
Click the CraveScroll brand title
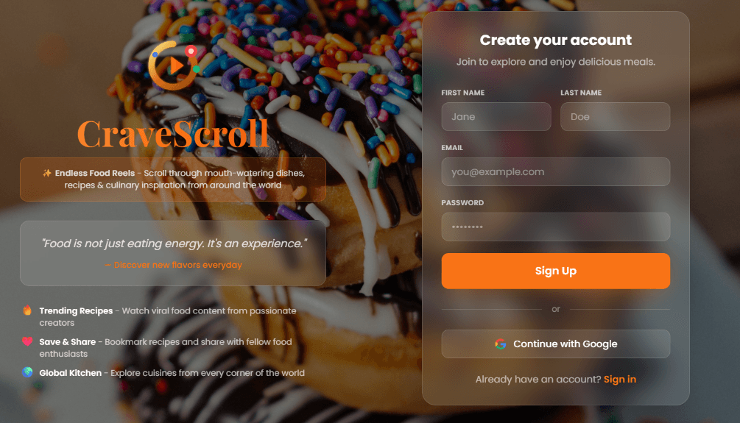pyautogui.click(x=173, y=133)
